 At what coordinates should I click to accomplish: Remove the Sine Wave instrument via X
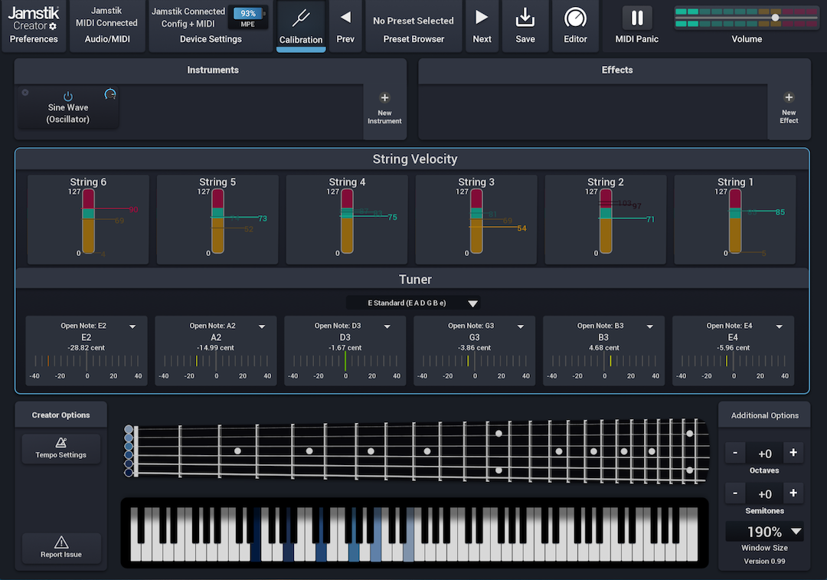25,93
